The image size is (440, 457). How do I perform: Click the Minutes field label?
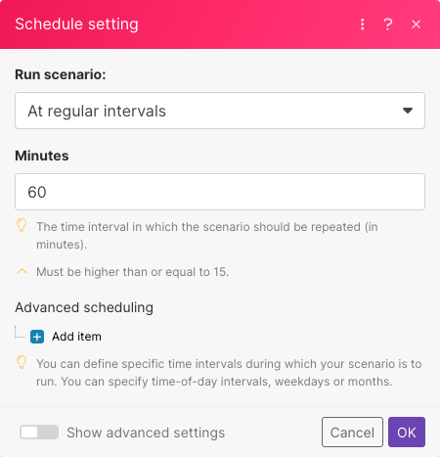[x=42, y=156]
